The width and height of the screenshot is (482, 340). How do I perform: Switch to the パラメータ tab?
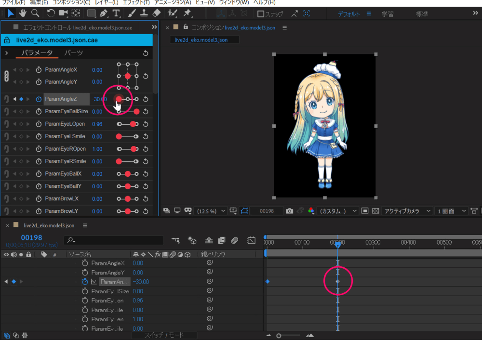37,53
